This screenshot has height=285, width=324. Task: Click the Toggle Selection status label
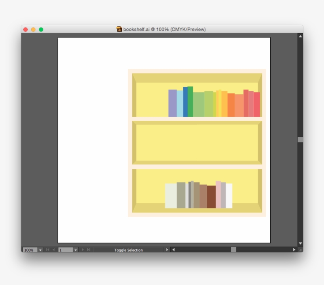[128, 250]
